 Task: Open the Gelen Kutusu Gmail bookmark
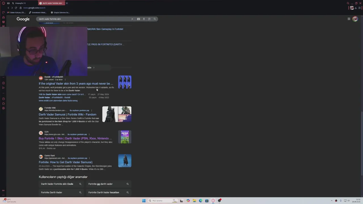click(x=16, y=12)
